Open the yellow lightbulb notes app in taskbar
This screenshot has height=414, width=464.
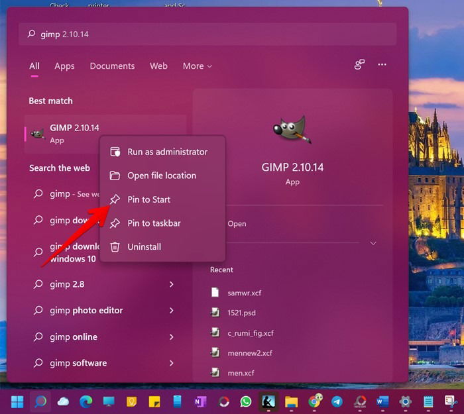tap(131, 401)
